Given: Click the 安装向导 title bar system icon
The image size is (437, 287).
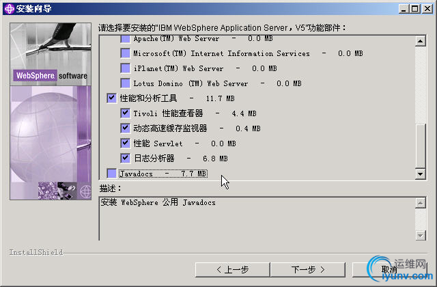Looking at the screenshot, I should (9, 9).
